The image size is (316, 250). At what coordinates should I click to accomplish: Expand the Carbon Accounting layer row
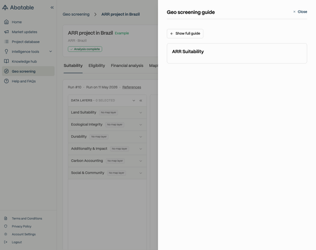point(107,161)
